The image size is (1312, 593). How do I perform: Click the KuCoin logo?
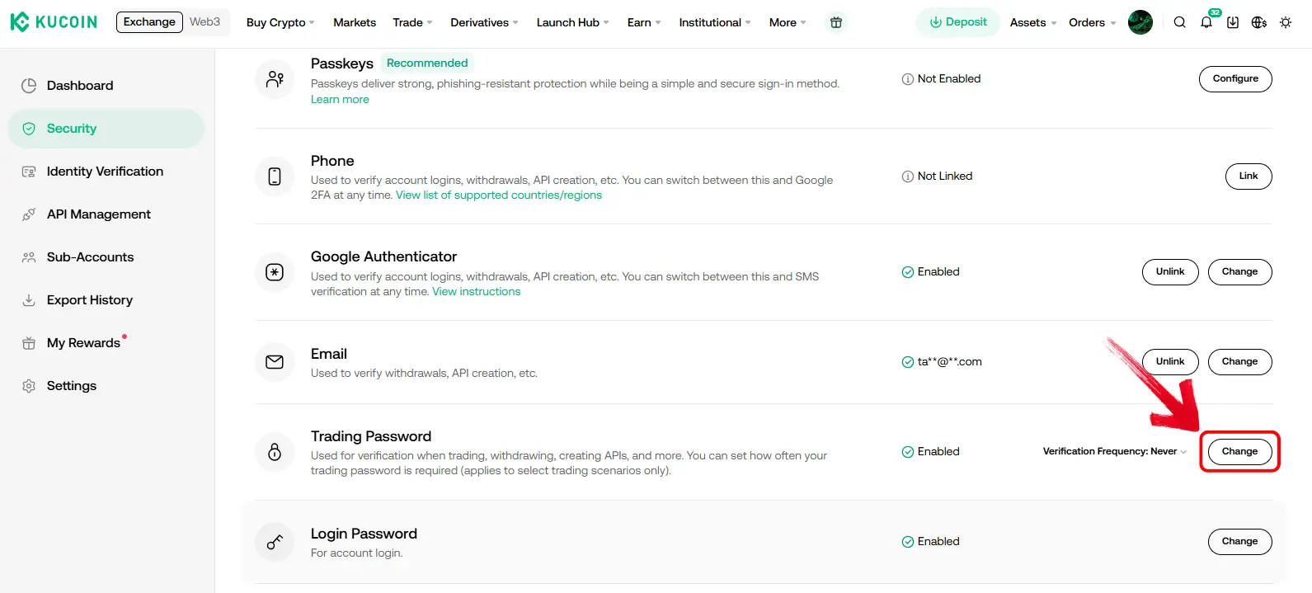point(54,22)
